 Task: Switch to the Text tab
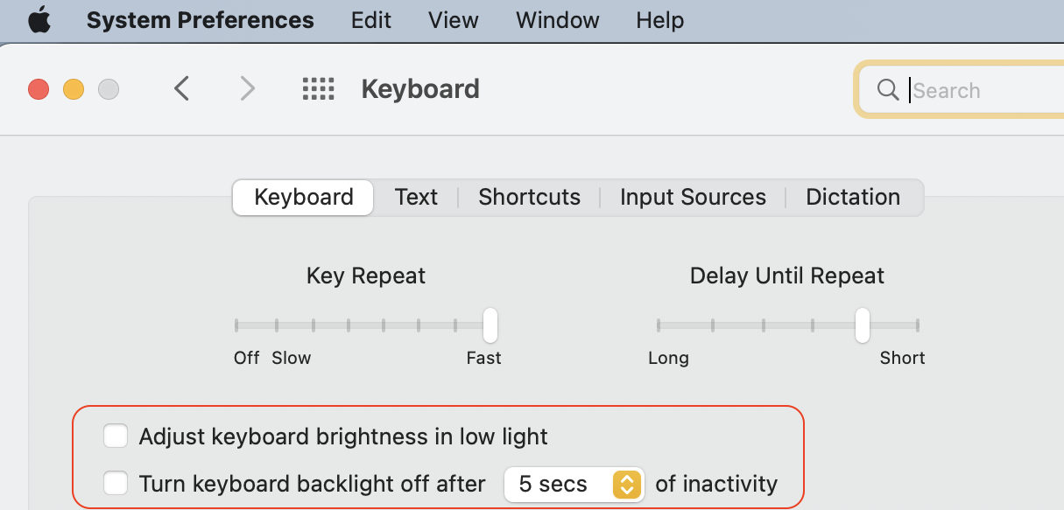(416, 198)
